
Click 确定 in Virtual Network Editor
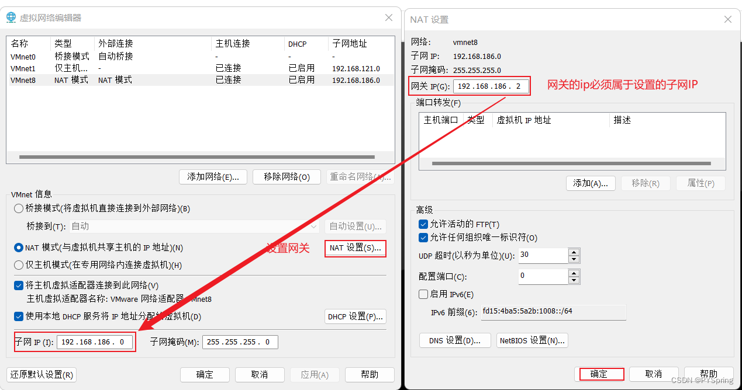pos(205,375)
